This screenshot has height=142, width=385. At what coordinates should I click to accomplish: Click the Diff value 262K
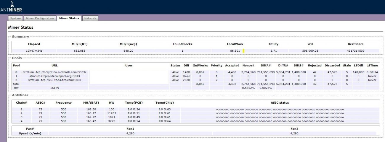186,80
